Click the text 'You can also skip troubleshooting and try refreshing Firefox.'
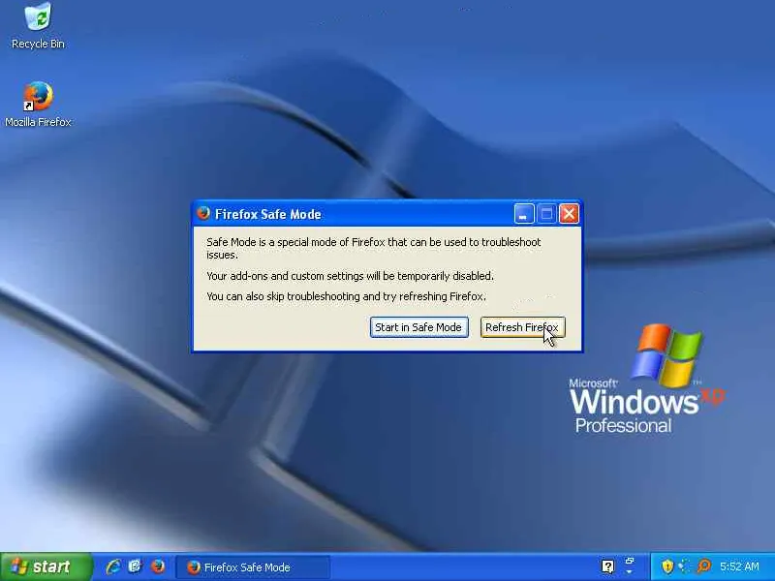Image resolution: width=775 pixels, height=581 pixels. (346, 296)
